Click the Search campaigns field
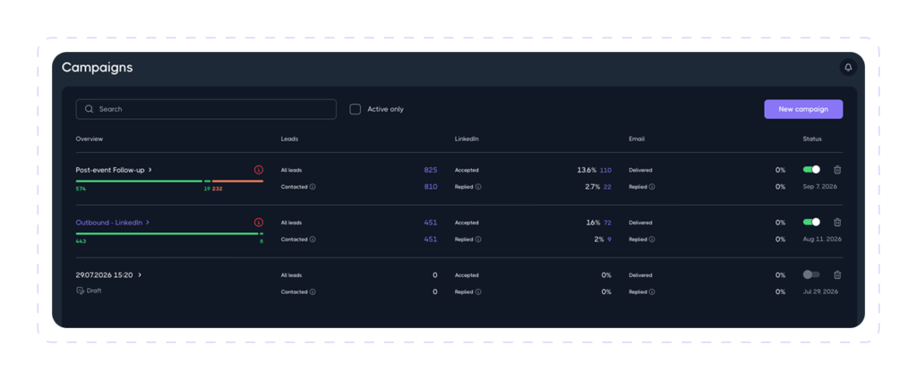The width and height of the screenshot is (917, 380). [x=206, y=109]
